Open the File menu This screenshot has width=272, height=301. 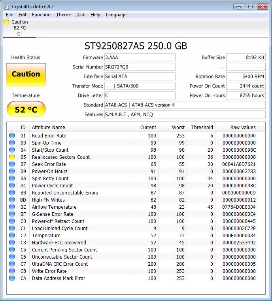[9, 15]
